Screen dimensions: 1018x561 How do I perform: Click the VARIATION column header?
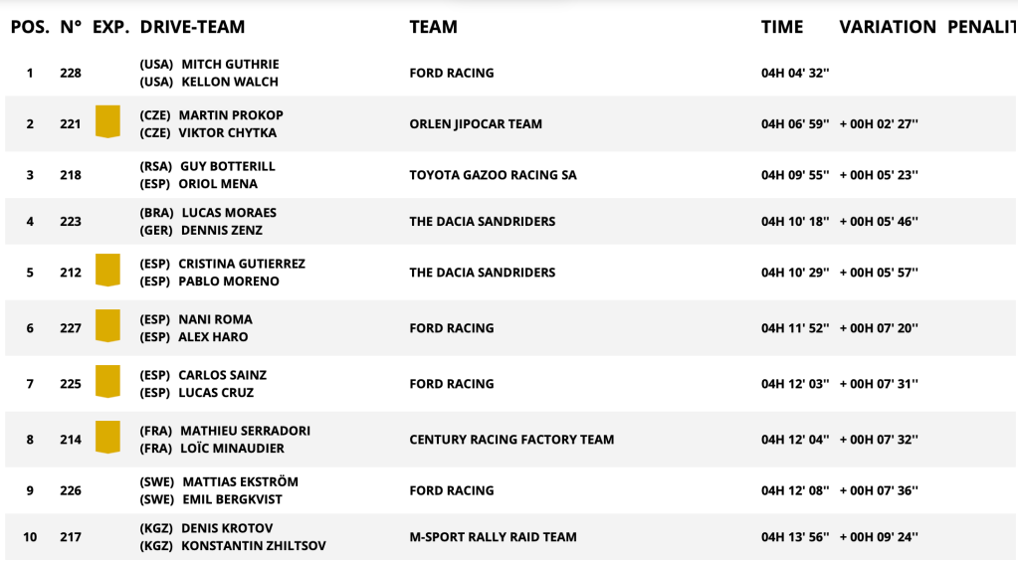[x=888, y=27]
